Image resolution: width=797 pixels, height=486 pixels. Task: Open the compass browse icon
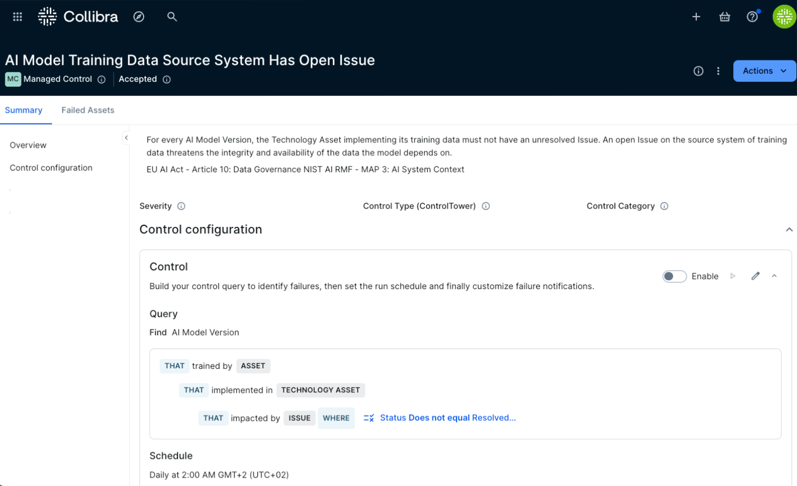139,17
